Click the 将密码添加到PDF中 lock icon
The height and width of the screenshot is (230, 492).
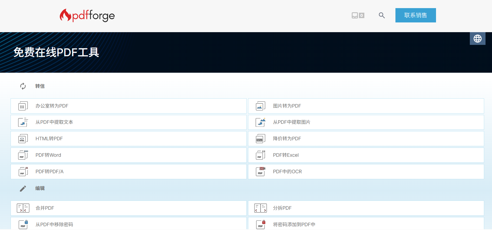click(x=260, y=225)
